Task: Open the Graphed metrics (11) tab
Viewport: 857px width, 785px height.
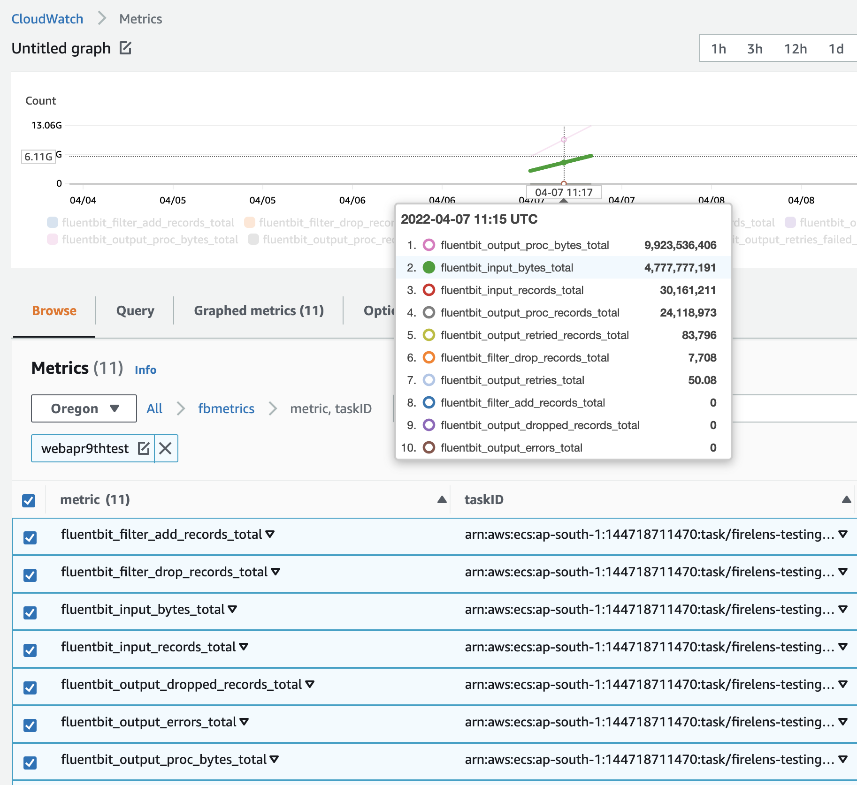Action: 259,310
